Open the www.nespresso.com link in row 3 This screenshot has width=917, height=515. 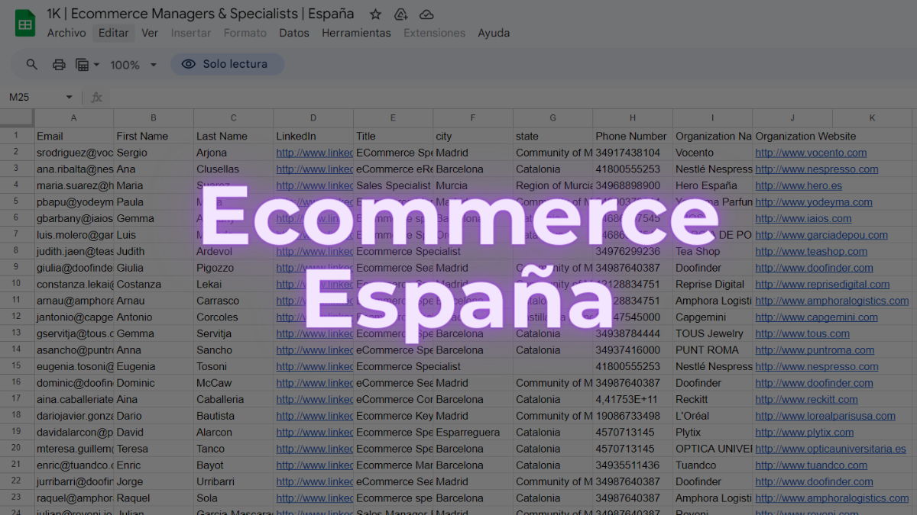point(817,169)
